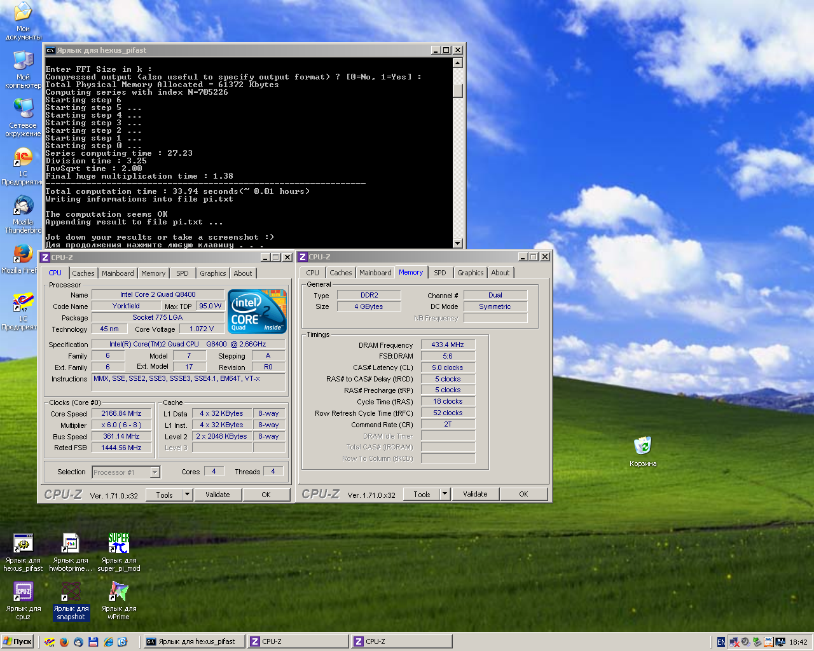
Task: Launch Thunderbird from quick launch bar
Action: pyautogui.click(x=78, y=642)
